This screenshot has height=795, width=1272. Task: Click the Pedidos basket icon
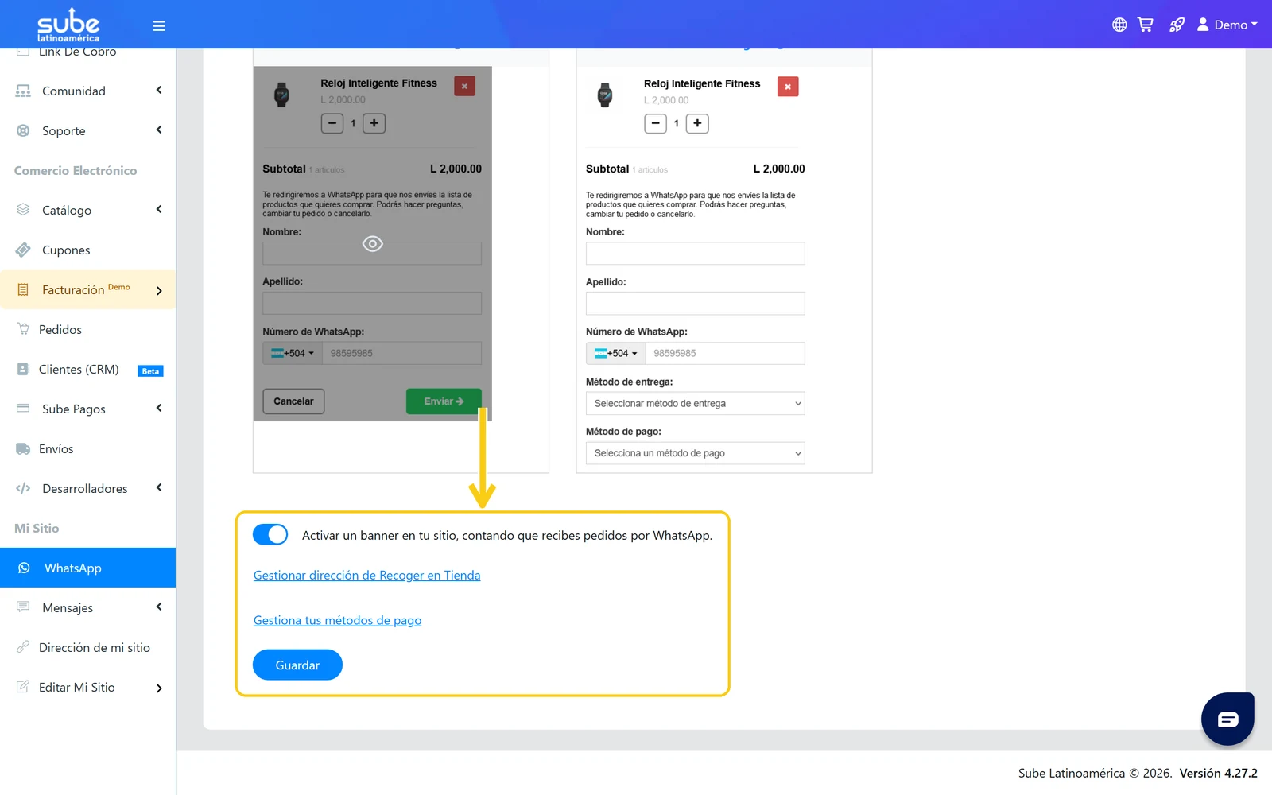[x=23, y=329]
